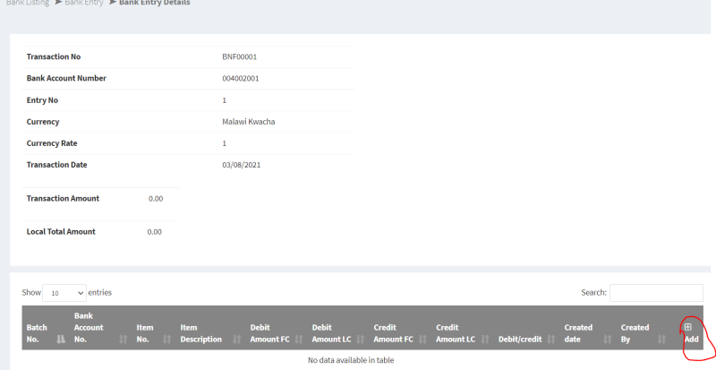Navigate to Bank Entry breadcrumb link
716x370 pixels.
point(84,3)
